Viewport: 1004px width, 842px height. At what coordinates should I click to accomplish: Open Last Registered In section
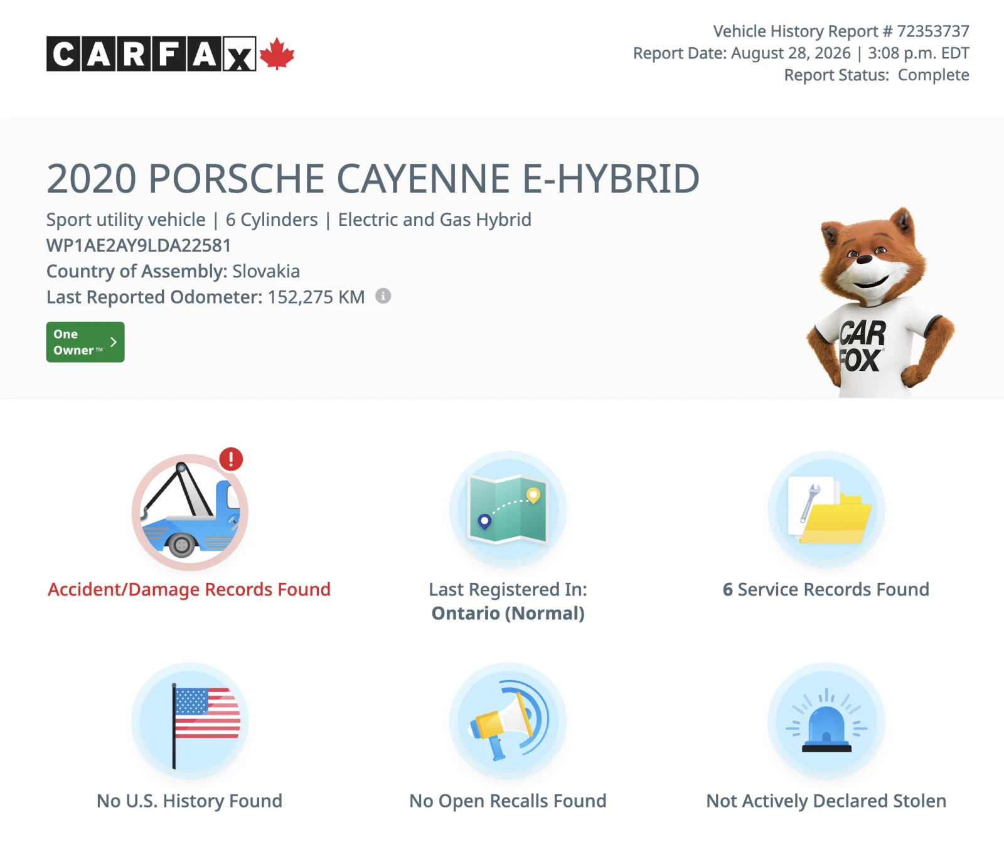pyautogui.click(x=508, y=590)
